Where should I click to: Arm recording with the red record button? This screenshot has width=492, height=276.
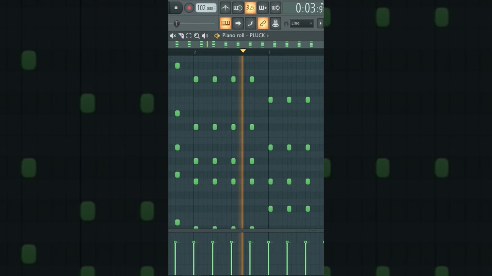coord(189,8)
